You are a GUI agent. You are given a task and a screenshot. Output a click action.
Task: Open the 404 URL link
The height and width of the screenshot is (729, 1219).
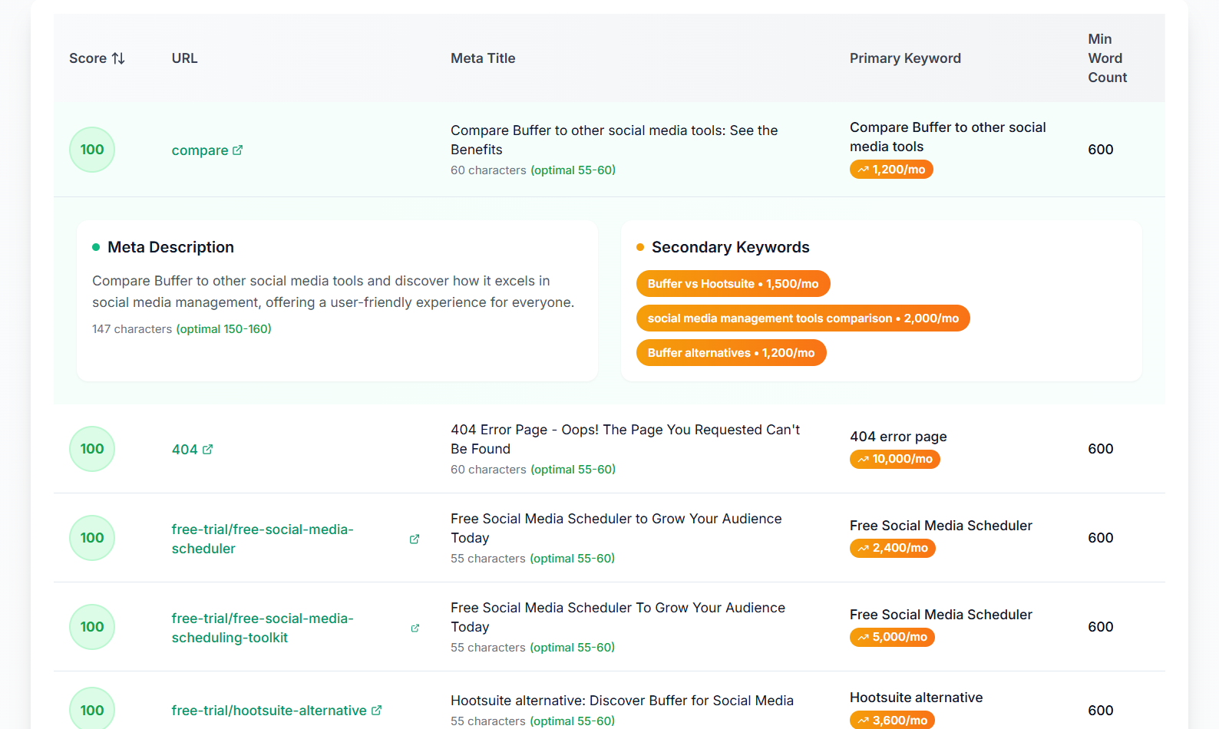(x=184, y=450)
